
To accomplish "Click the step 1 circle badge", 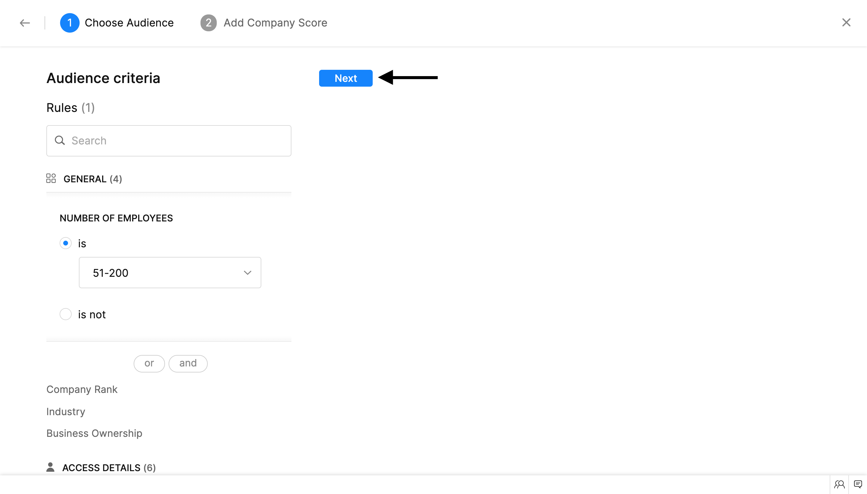I will pyautogui.click(x=70, y=23).
